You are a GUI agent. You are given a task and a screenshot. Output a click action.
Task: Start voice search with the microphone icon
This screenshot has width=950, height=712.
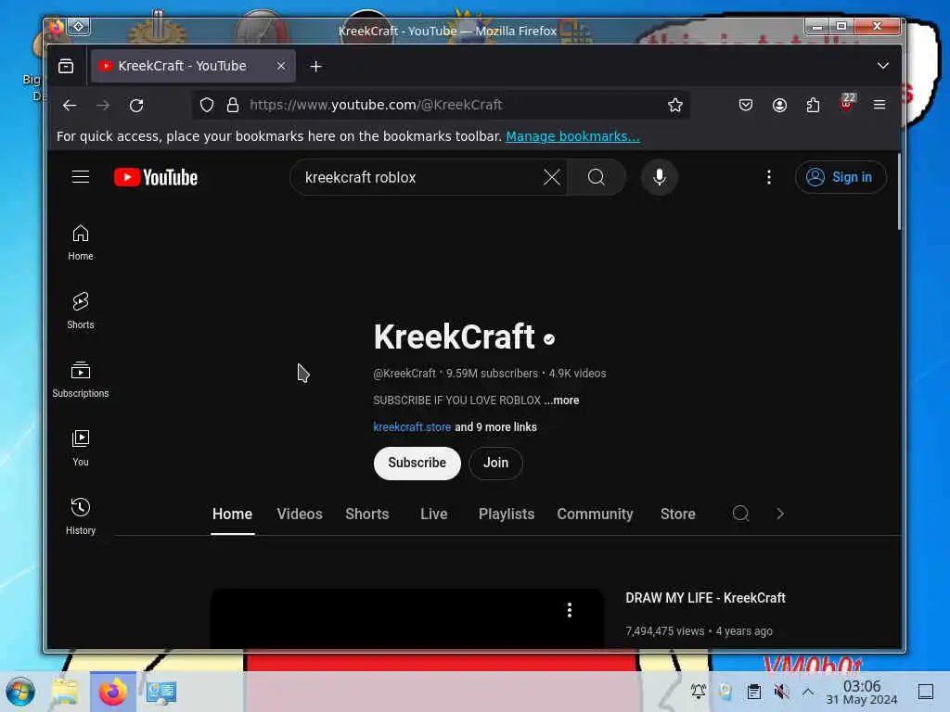(x=660, y=177)
